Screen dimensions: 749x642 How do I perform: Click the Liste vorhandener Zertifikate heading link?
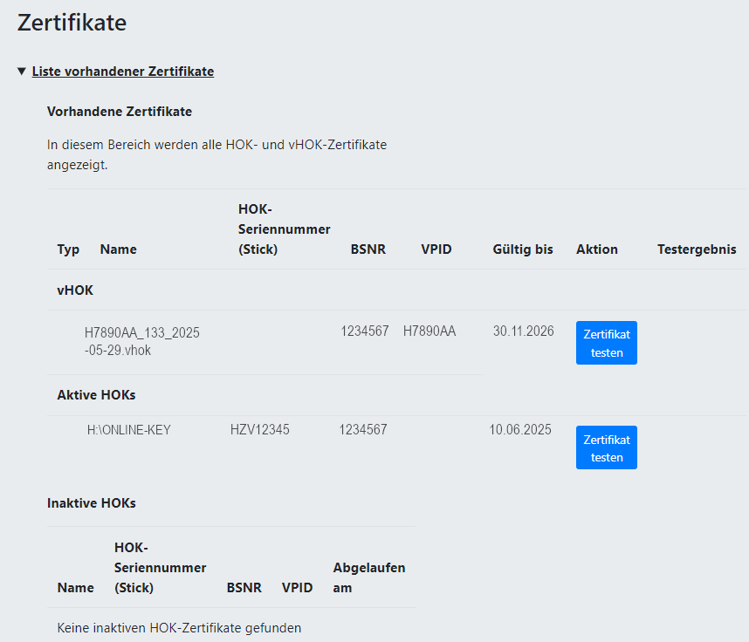click(122, 72)
